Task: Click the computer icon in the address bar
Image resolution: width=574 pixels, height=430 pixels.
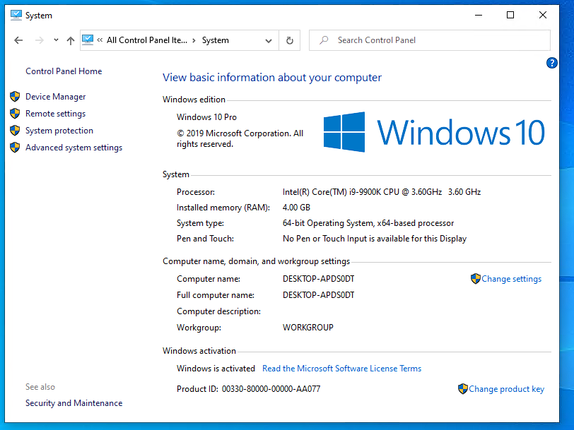Action: pos(88,40)
